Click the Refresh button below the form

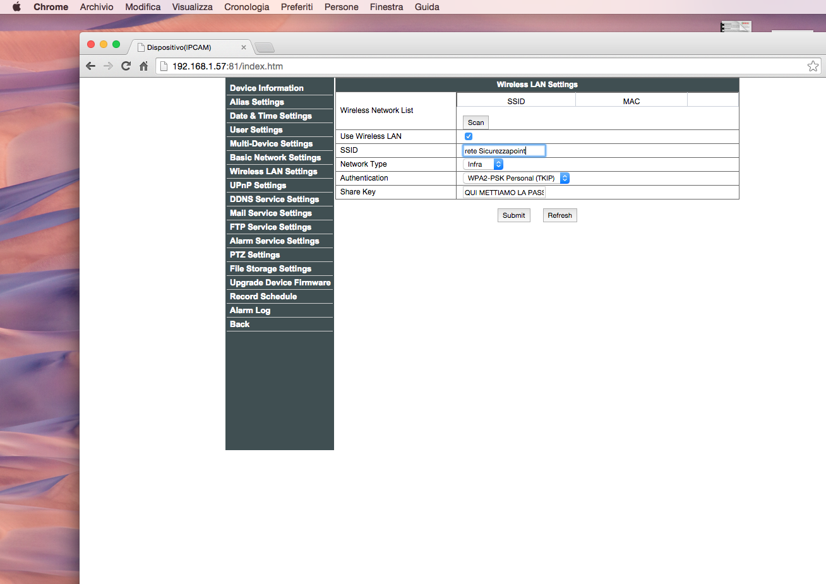point(560,215)
